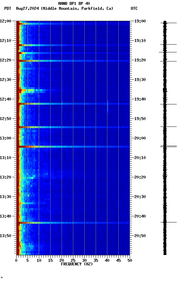Click the 20:20 UTC time label
Screen dimensions: 179x281
coord(140,177)
